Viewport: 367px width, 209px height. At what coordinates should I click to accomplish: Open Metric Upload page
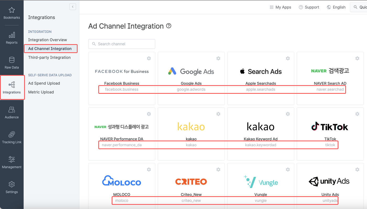click(x=41, y=92)
